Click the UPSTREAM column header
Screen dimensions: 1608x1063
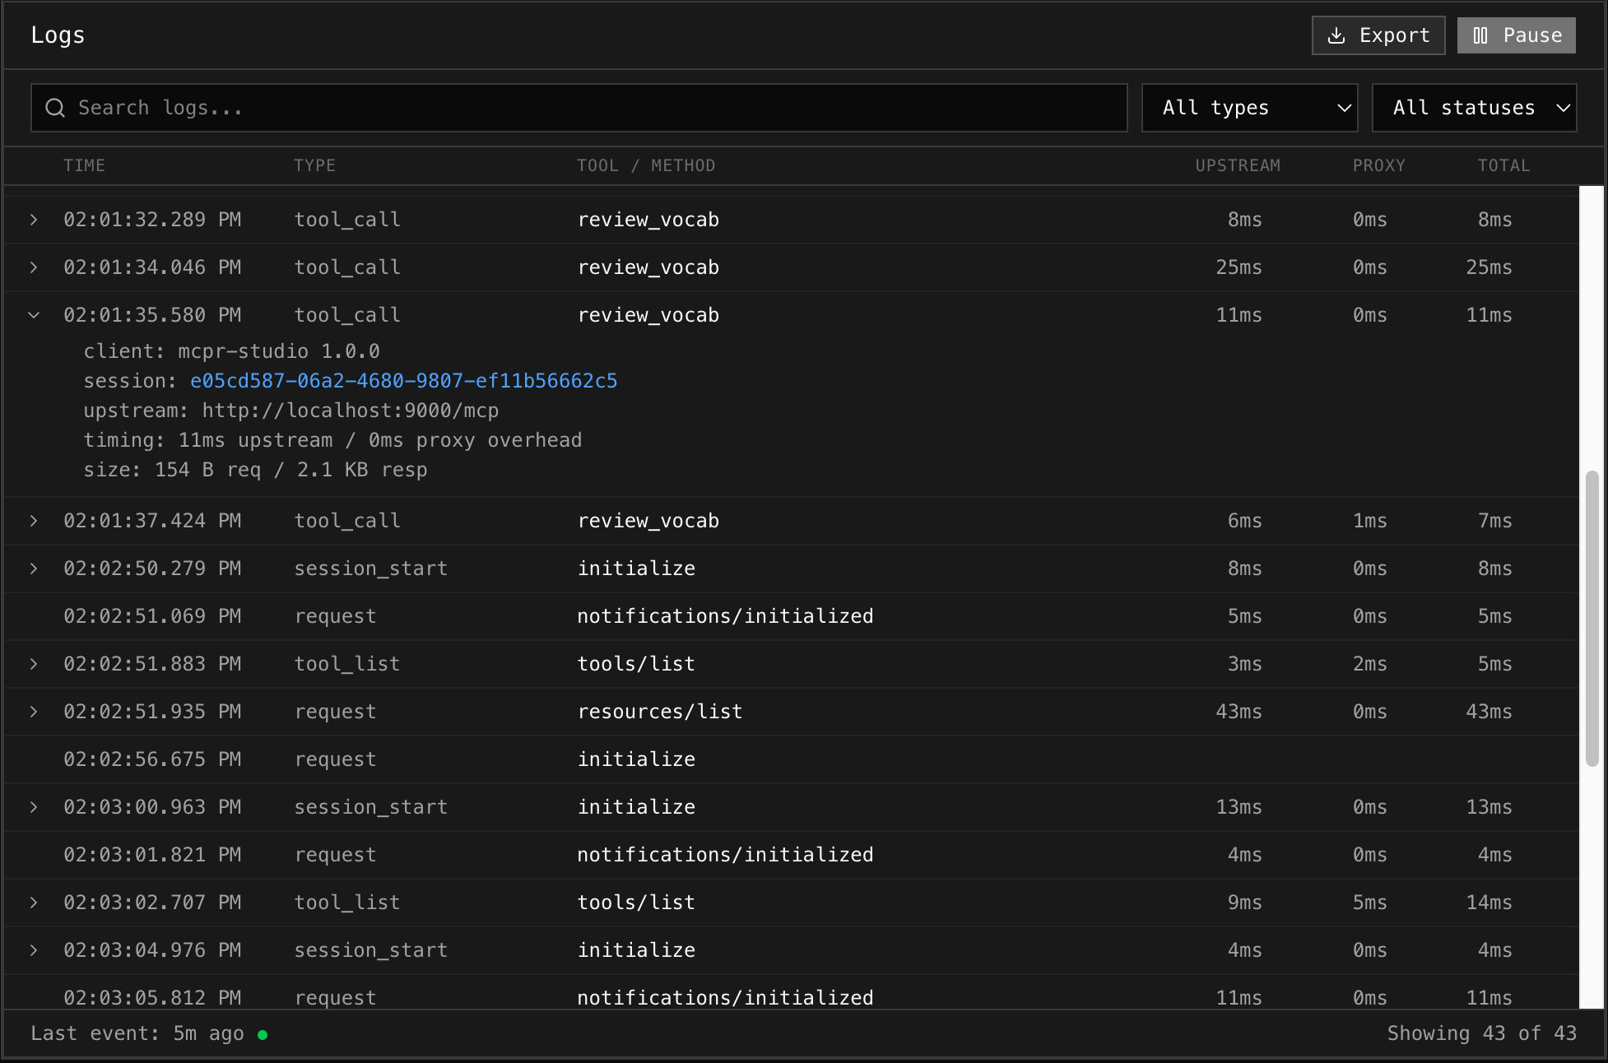coord(1238,165)
